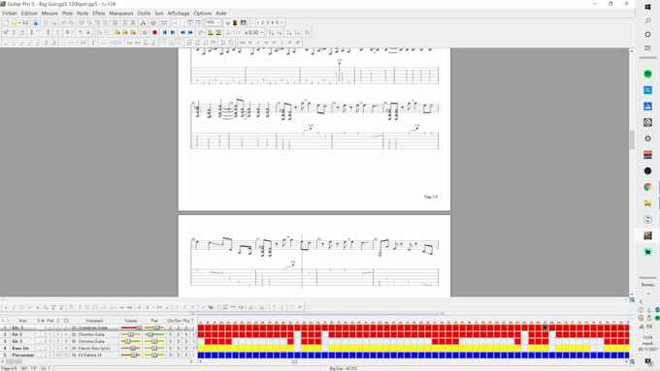This screenshot has width=660, height=371.
Task: Click the Open file folder icon
Action: tap(14, 22)
